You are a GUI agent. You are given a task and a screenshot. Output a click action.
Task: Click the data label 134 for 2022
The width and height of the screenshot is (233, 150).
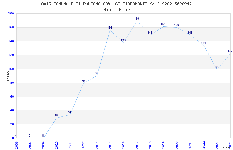click(203, 43)
